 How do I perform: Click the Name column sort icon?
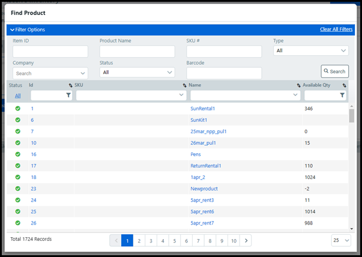[x=299, y=86]
